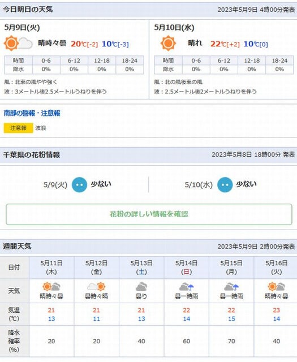Click the May 14 cloud-umbrella weather icon
The image size is (297, 362).
click(186, 287)
